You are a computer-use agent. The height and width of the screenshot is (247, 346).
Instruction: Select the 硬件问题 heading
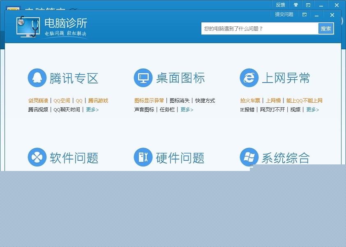(180, 157)
